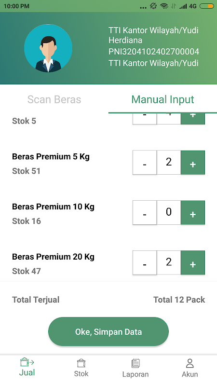Decrease Beras Premium 20 Kg quantity
The height and width of the screenshot is (386, 217).
[x=145, y=262]
